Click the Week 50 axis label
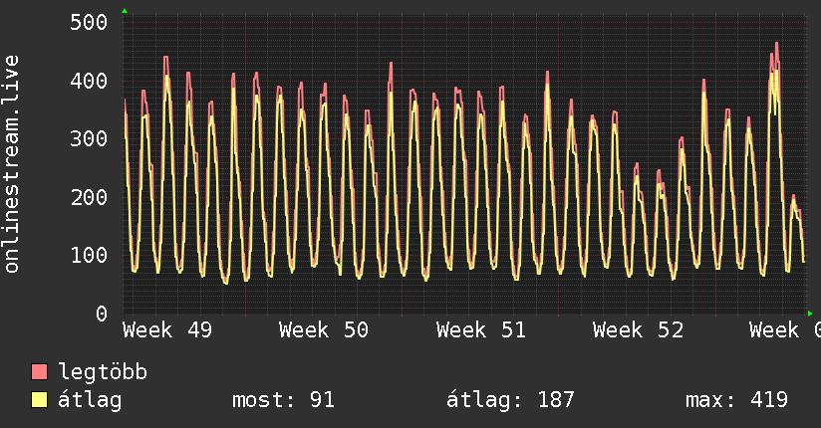The height and width of the screenshot is (428, 821). click(324, 329)
